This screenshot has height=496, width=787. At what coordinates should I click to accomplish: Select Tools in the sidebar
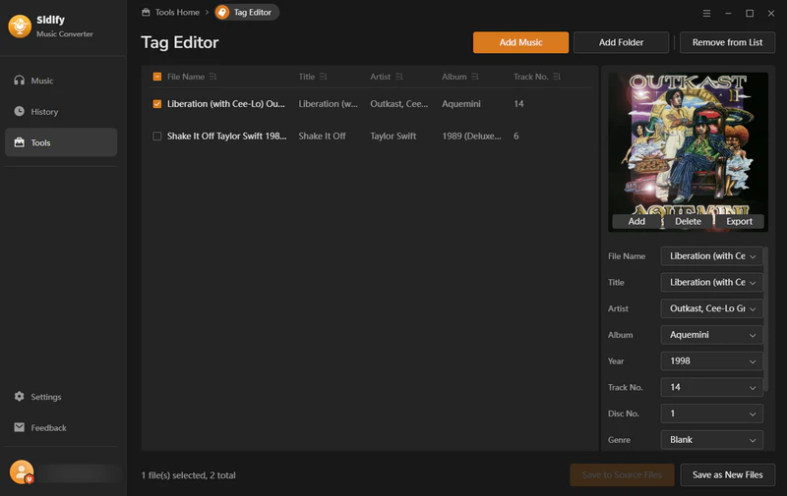click(61, 142)
